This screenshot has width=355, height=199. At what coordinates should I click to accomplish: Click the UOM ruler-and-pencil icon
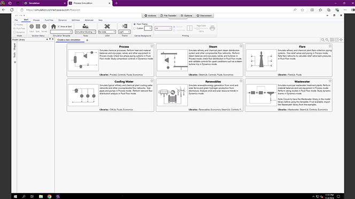point(107,26)
